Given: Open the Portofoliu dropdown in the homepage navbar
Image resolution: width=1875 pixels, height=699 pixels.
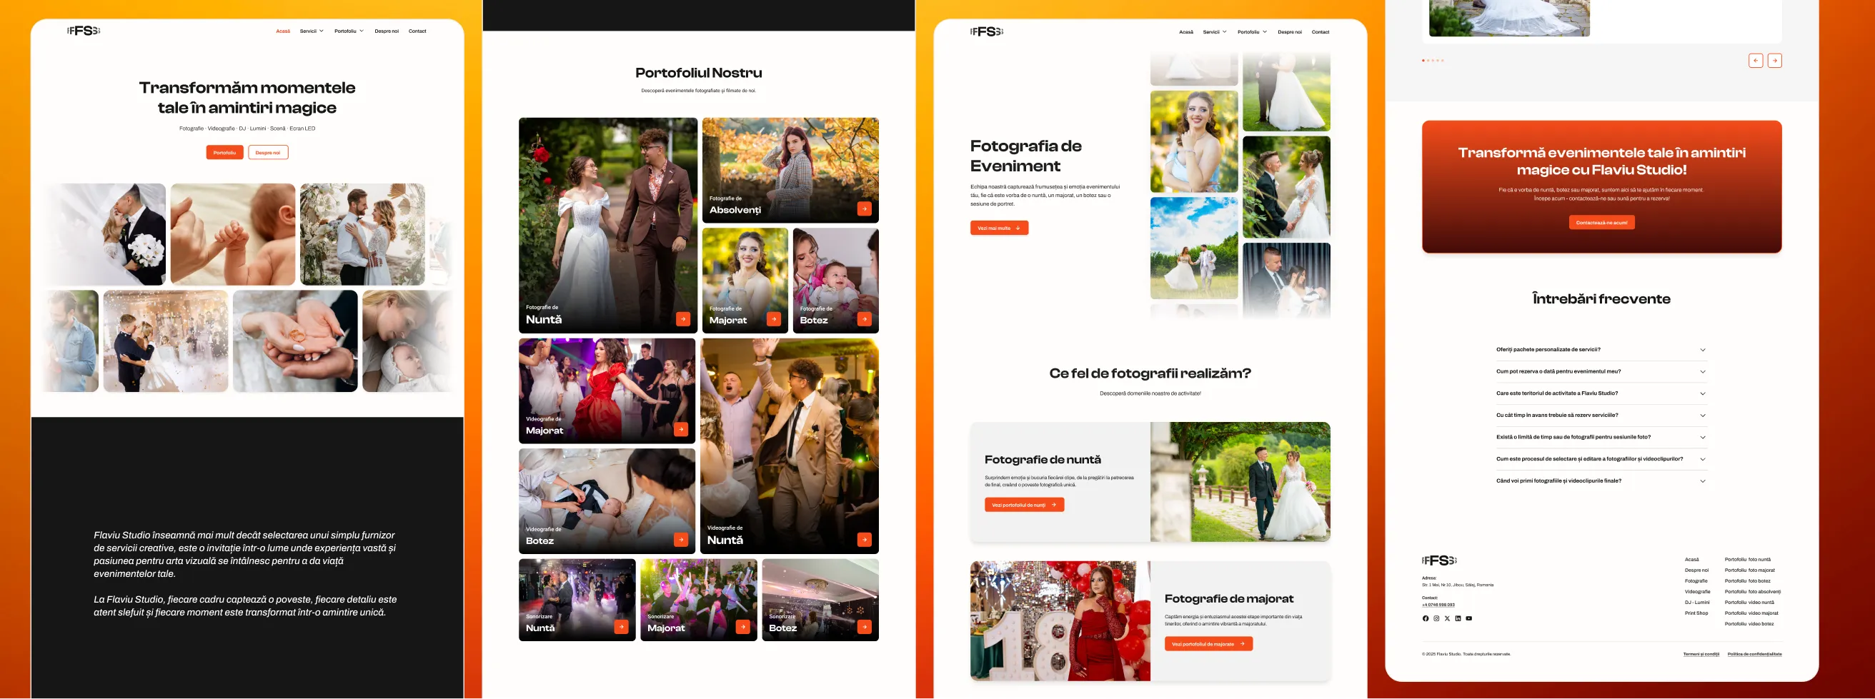Looking at the screenshot, I should (x=349, y=31).
